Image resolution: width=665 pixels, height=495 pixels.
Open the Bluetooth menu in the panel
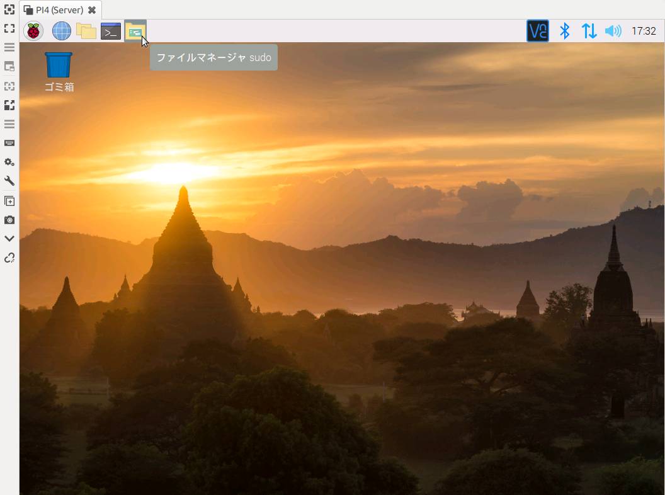(564, 31)
